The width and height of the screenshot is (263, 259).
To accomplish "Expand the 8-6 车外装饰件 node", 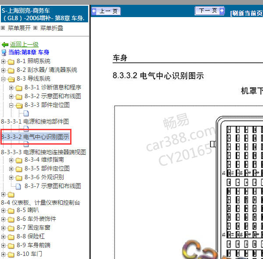I will 3,219.
